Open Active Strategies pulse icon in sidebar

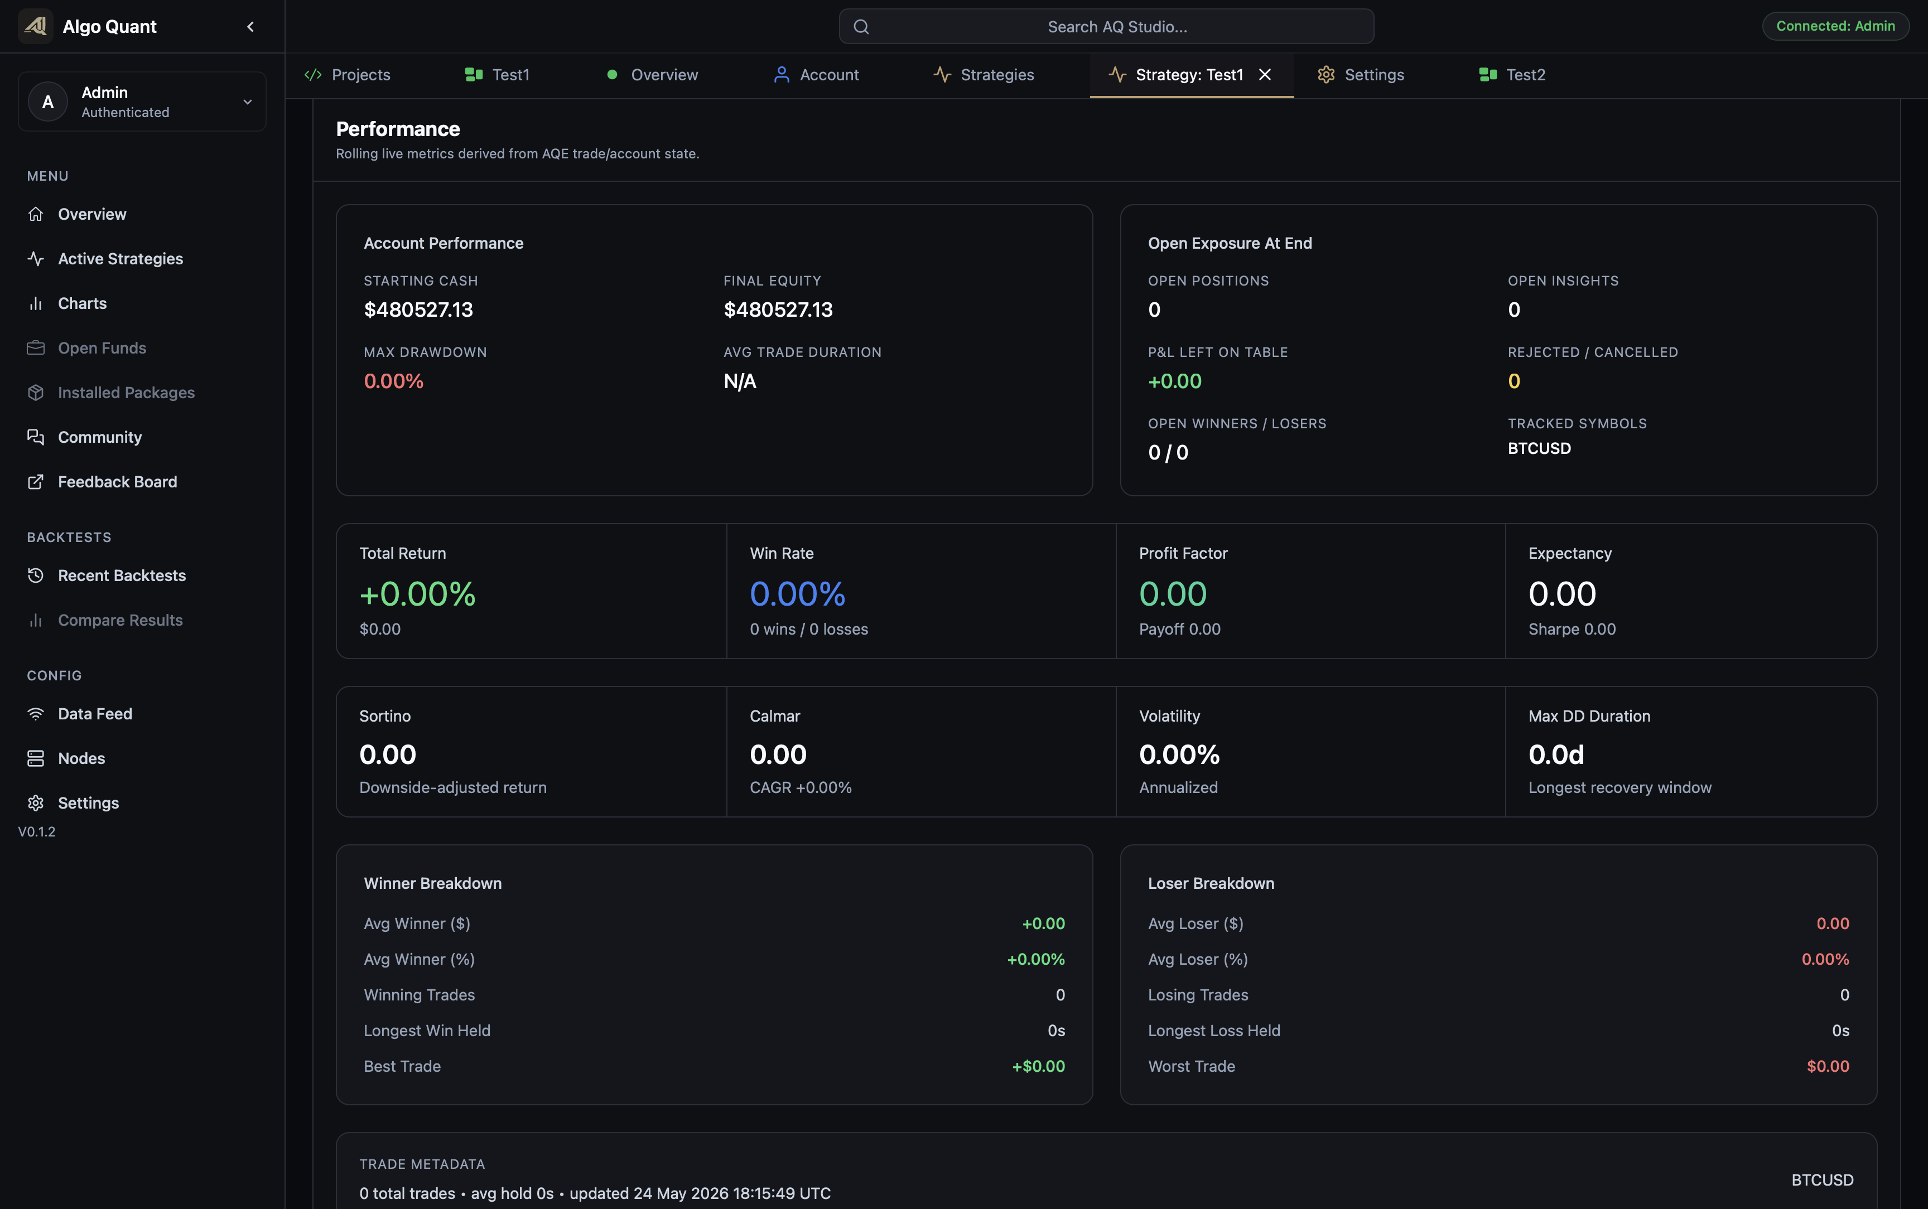point(35,259)
